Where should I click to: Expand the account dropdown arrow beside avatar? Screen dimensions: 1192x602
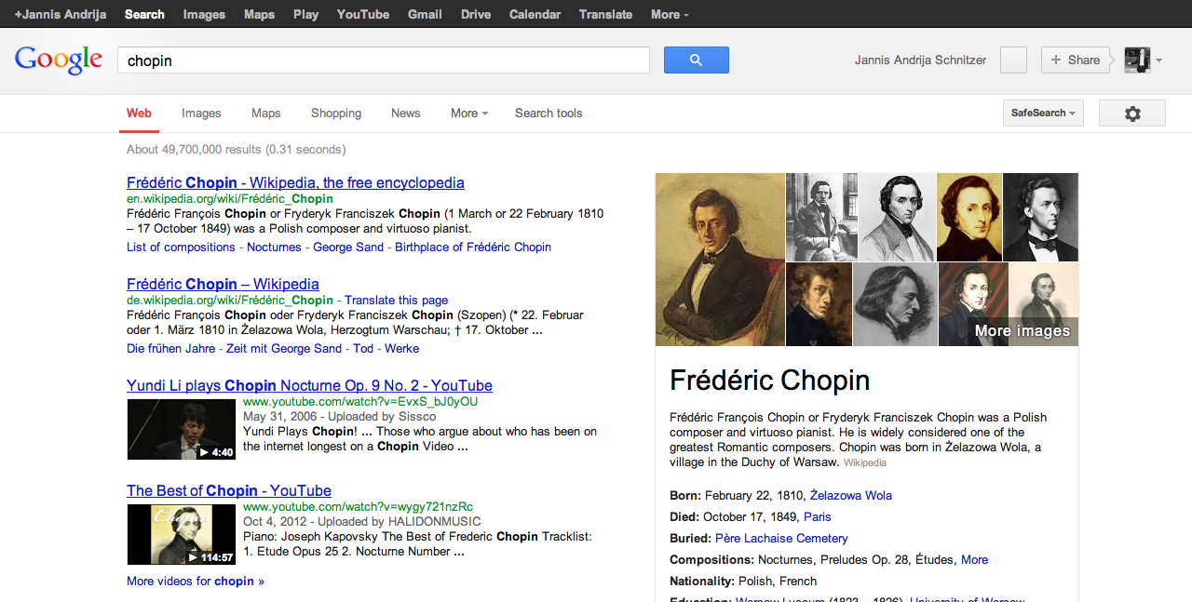tap(1158, 60)
